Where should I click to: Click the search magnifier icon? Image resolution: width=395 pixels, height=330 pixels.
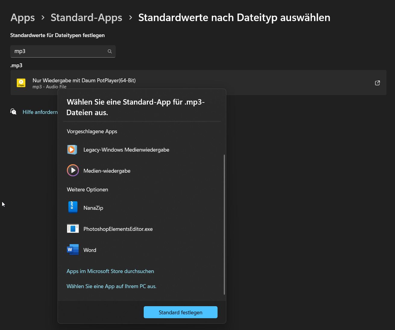click(x=110, y=52)
